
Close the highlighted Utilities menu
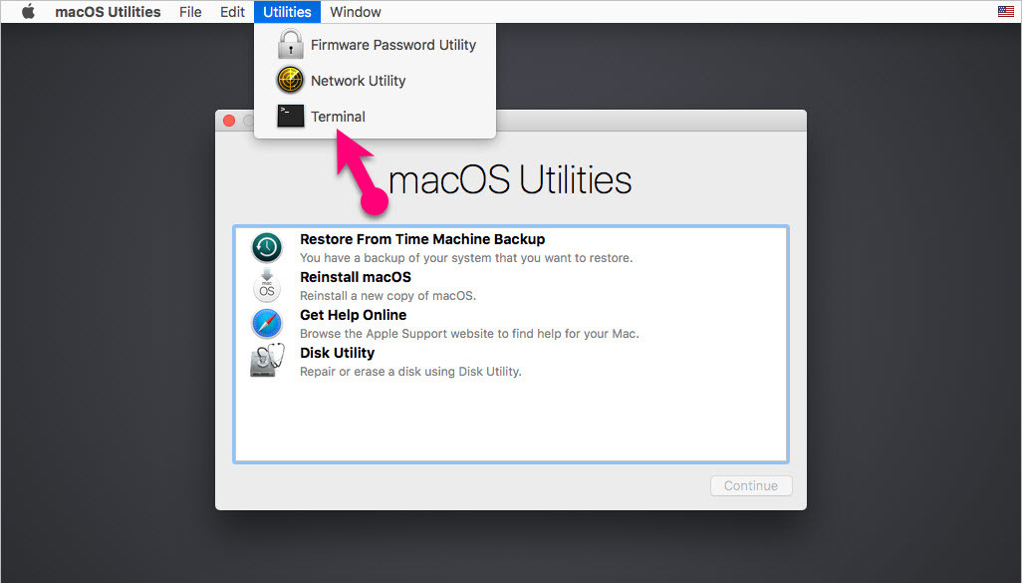tap(287, 12)
